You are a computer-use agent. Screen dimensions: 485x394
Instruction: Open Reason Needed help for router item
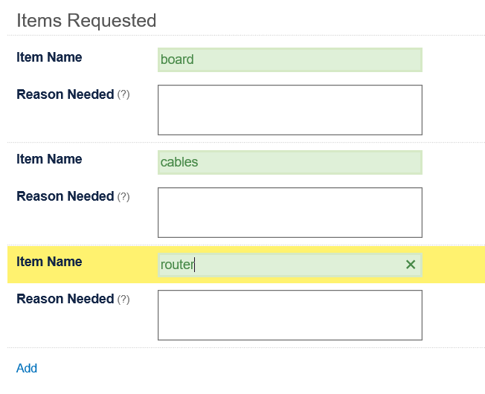(x=123, y=300)
